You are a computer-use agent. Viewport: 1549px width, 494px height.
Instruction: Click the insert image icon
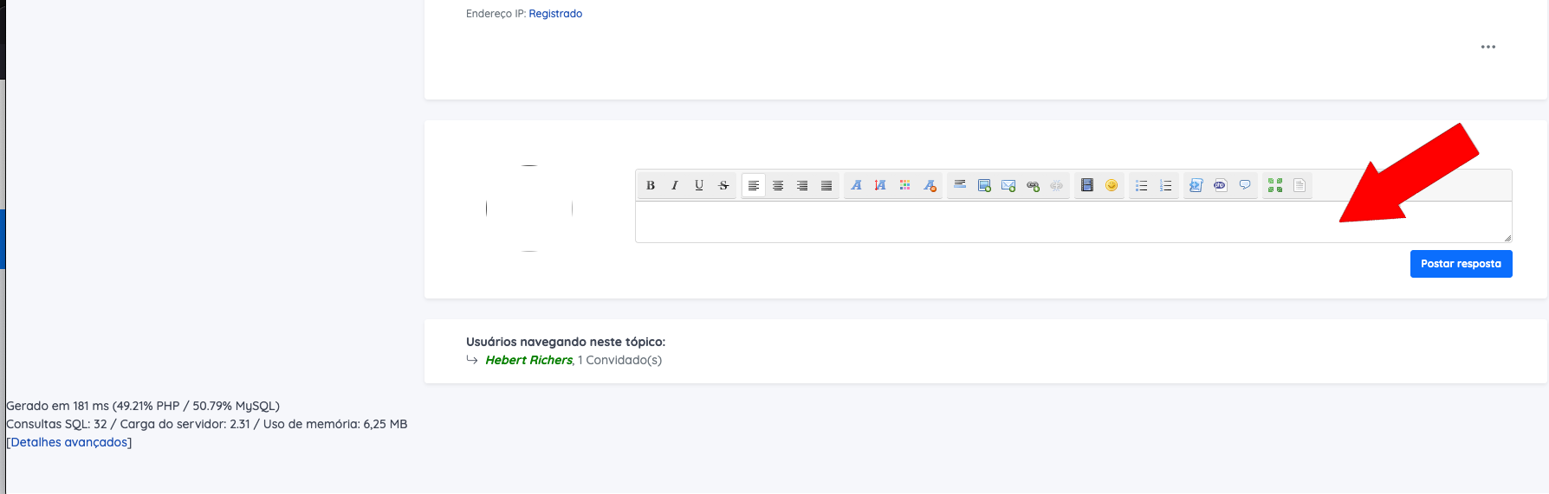pyautogui.click(x=984, y=185)
